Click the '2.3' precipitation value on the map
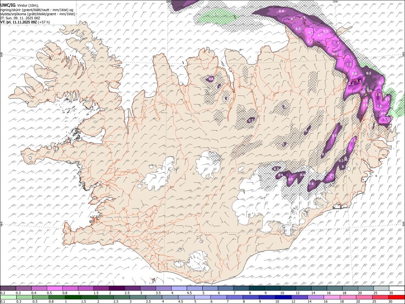The height and width of the screenshot is (304, 405). pos(358,81)
